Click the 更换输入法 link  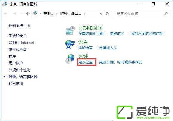(108, 48)
